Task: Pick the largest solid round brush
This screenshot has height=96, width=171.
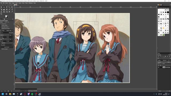Action: click(x=168, y=12)
